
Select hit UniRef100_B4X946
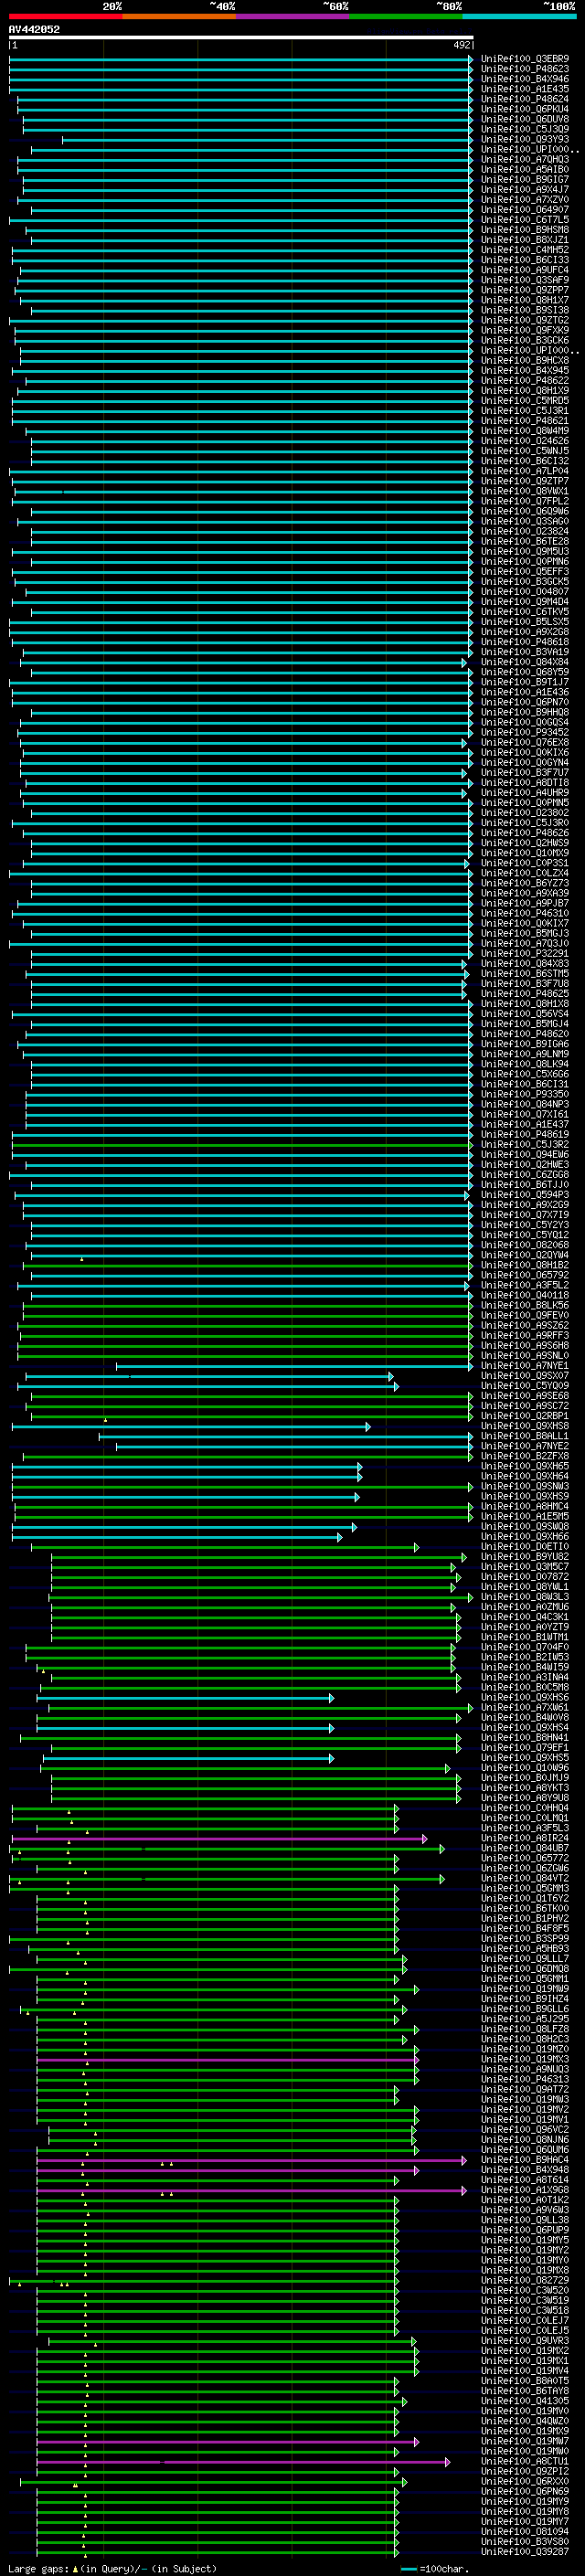pyautogui.click(x=525, y=79)
